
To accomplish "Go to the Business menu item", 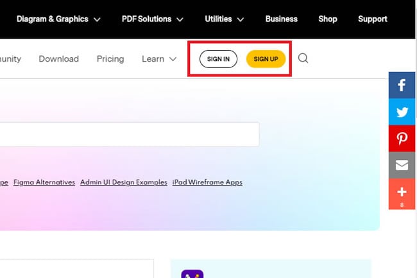I will (281, 19).
